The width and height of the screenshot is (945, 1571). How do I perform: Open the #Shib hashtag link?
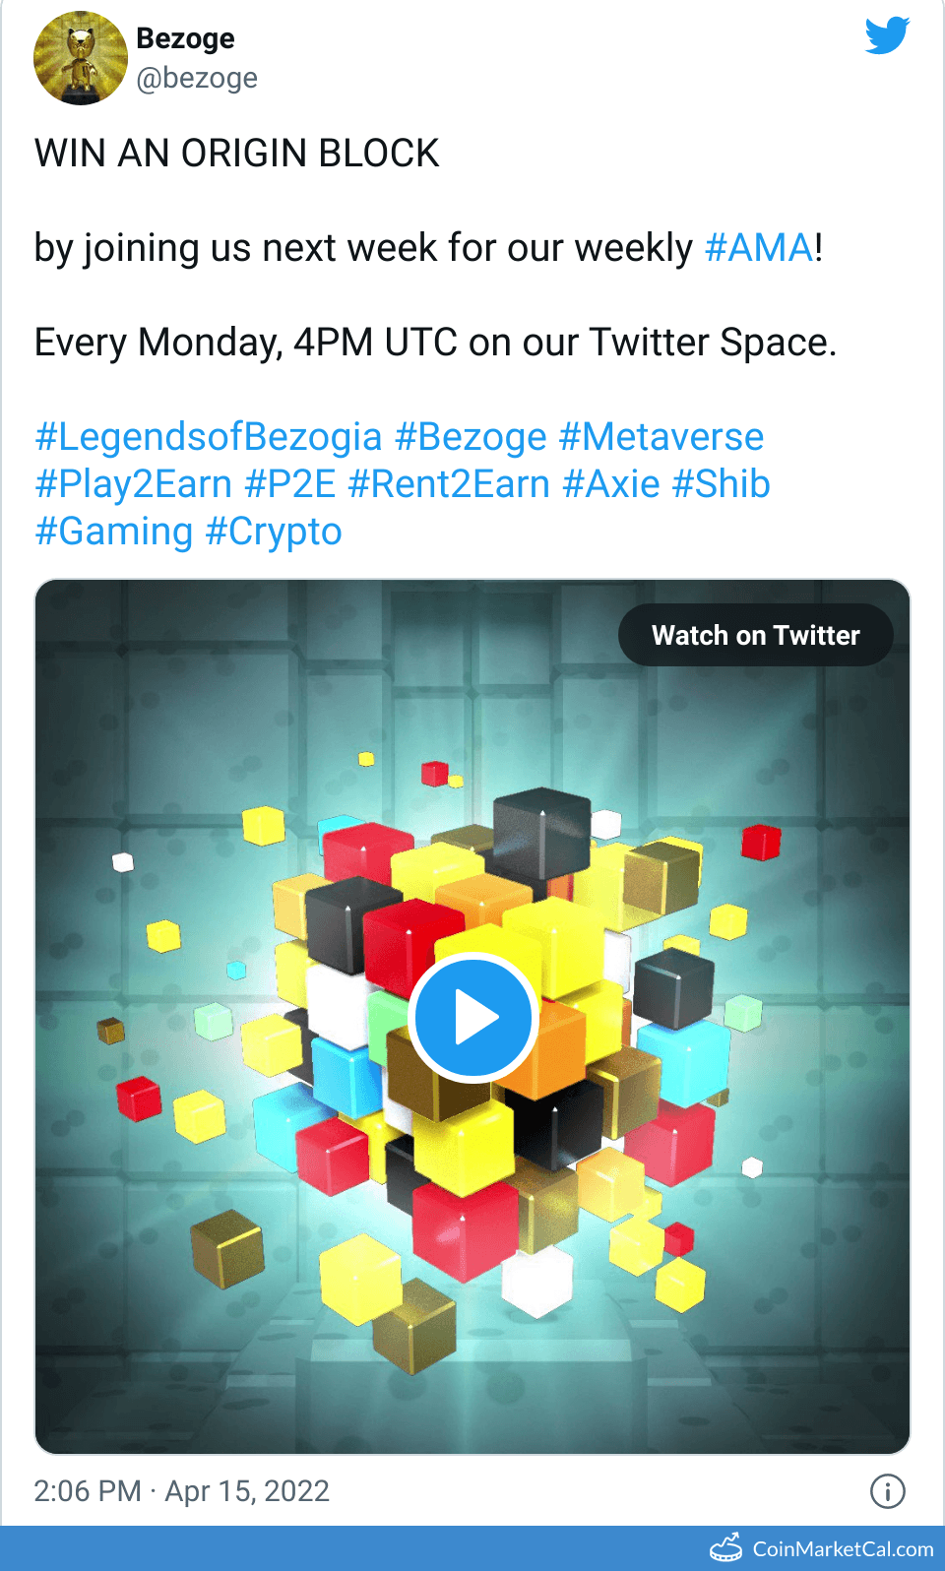pyautogui.click(x=722, y=484)
